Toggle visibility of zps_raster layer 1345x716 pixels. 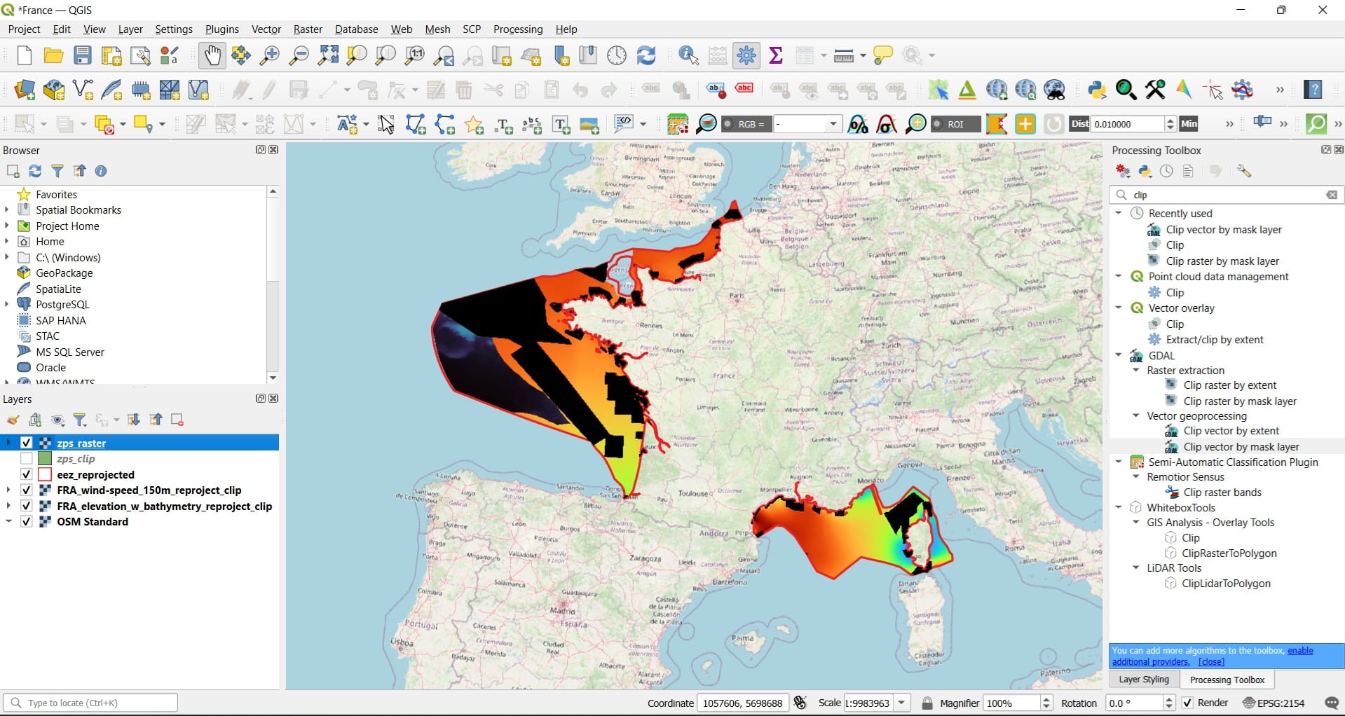(x=27, y=443)
